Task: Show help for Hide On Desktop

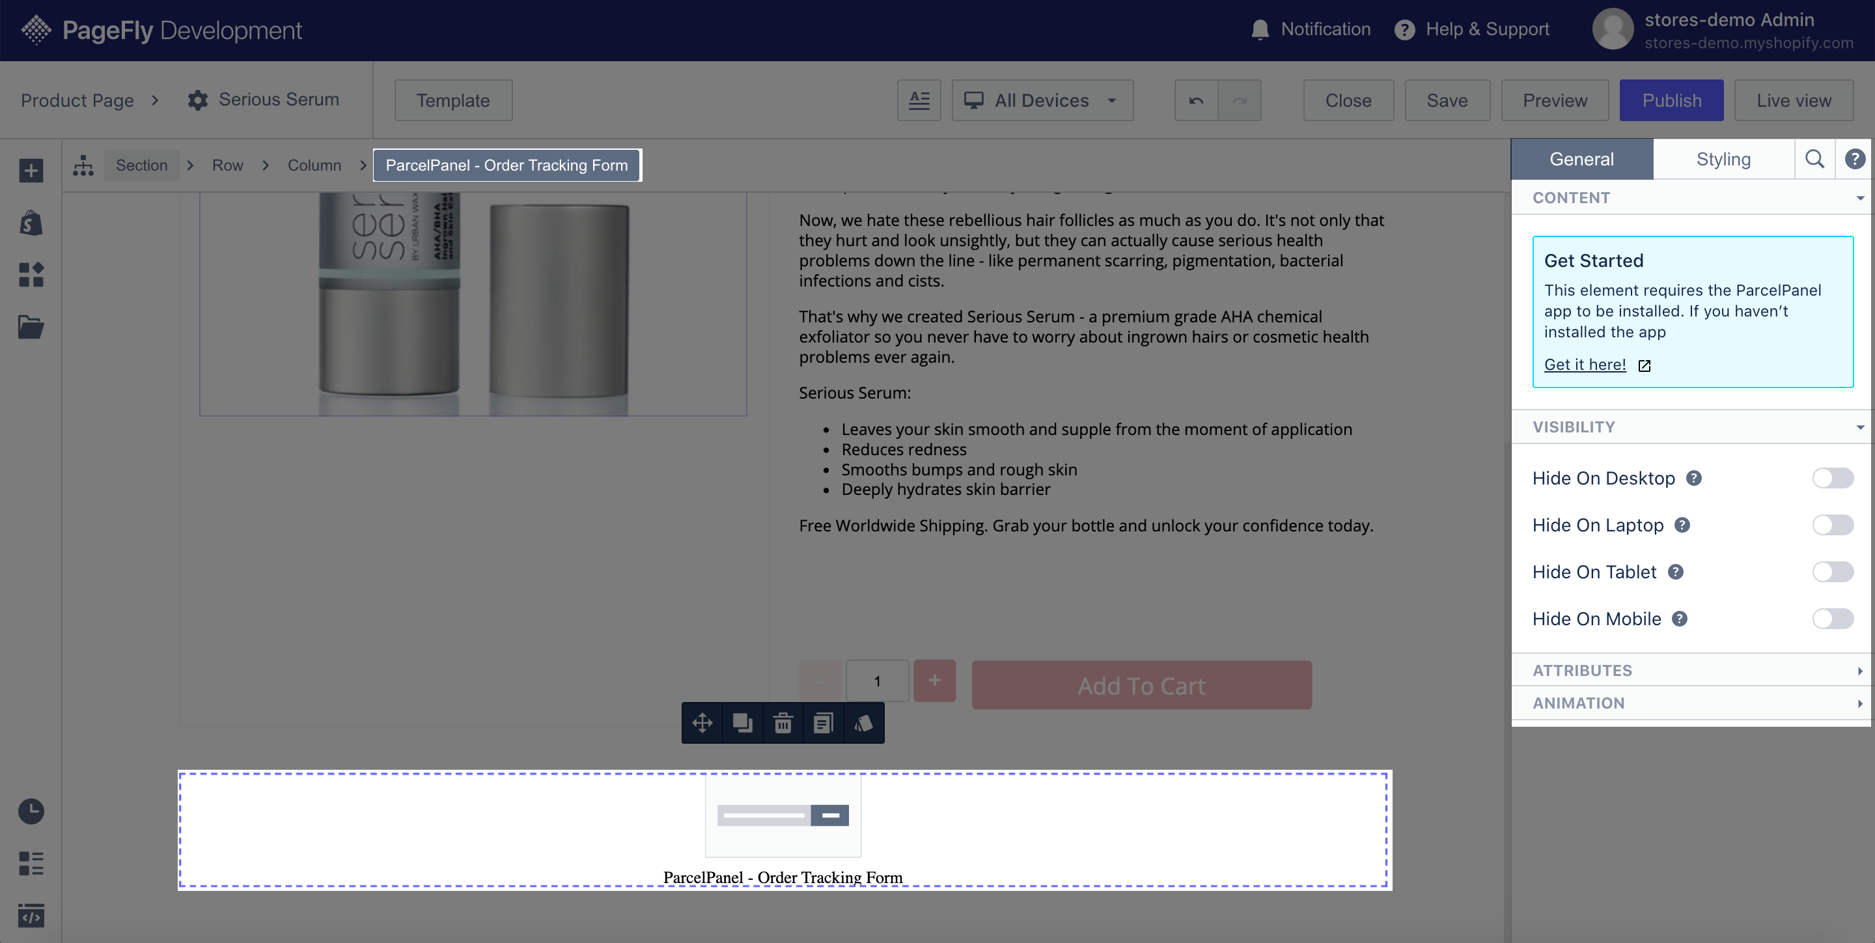Action: 1694,479
